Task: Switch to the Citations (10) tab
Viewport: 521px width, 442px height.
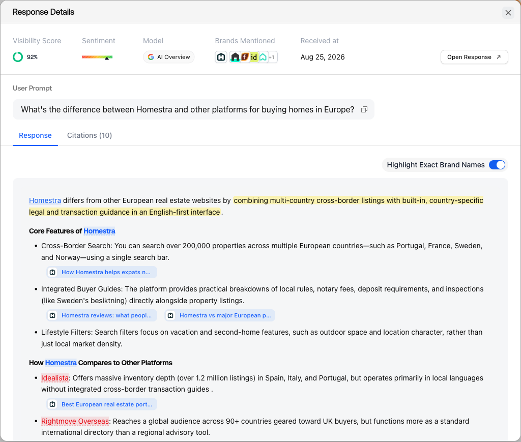Action: pyautogui.click(x=90, y=135)
